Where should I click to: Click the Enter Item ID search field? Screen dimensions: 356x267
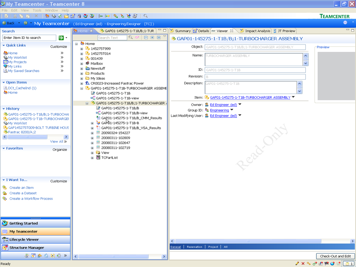(29, 38)
